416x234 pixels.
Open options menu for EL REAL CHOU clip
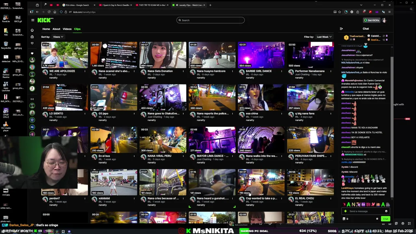[x=331, y=198]
